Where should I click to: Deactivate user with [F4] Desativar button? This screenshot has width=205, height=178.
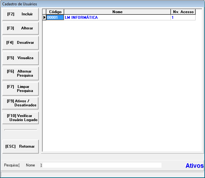click(x=20, y=43)
